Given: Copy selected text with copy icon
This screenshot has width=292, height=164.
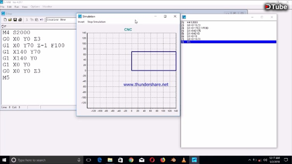Looking at the screenshot, I should click(31, 20).
